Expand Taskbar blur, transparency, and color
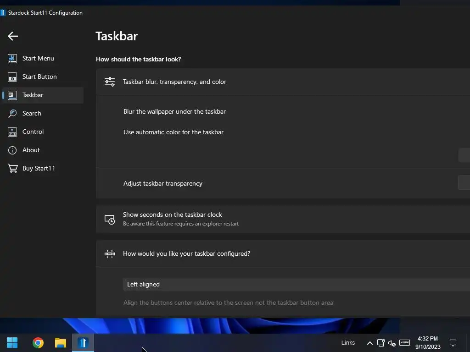This screenshot has height=352, width=470. click(283, 82)
